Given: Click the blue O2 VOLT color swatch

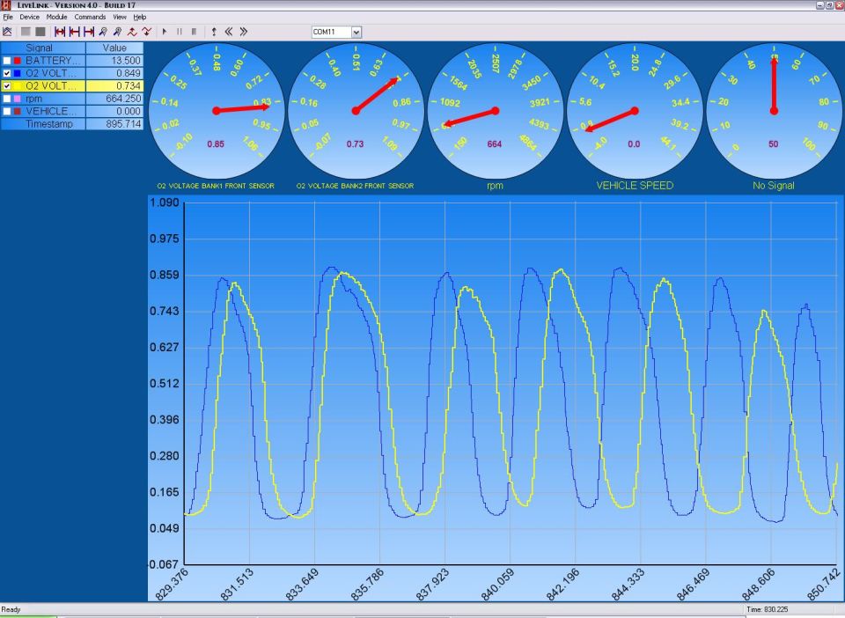Looking at the screenshot, I should coord(18,73).
